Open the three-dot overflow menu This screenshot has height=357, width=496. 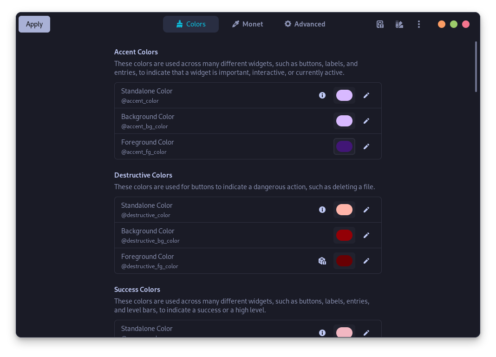tap(419, 24)
